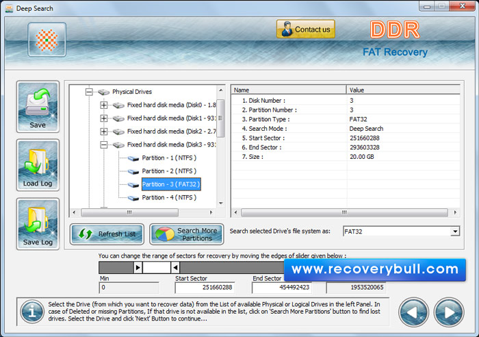Image resolution: width=479 pixels, height=337 pixels.
Task: Click the Name column header
Action: 289,90
